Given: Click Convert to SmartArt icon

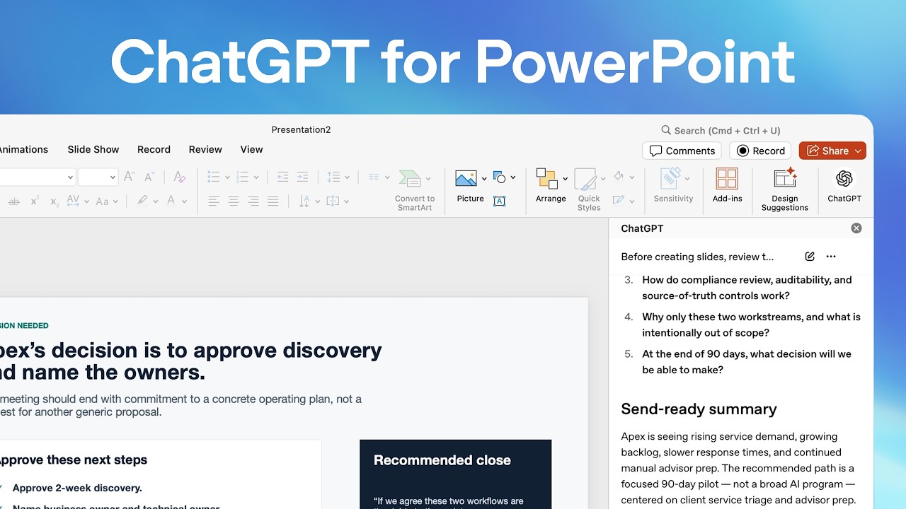Looking at the screenshot, I should (x=410, y=178).
